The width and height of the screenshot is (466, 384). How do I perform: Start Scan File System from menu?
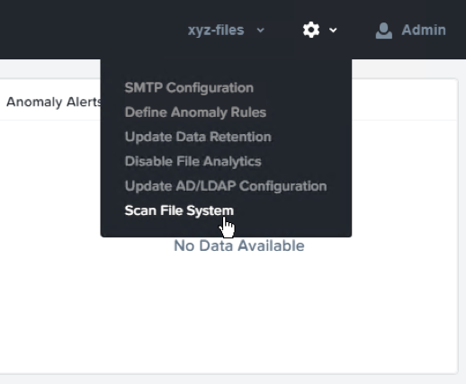[179, 210]
